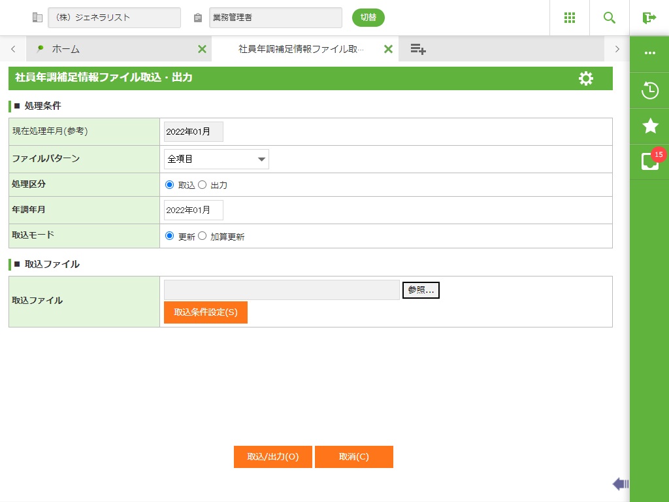669x502 pixels.
Task: Click the 年調年月 date input field
Action: click(193, 210)
